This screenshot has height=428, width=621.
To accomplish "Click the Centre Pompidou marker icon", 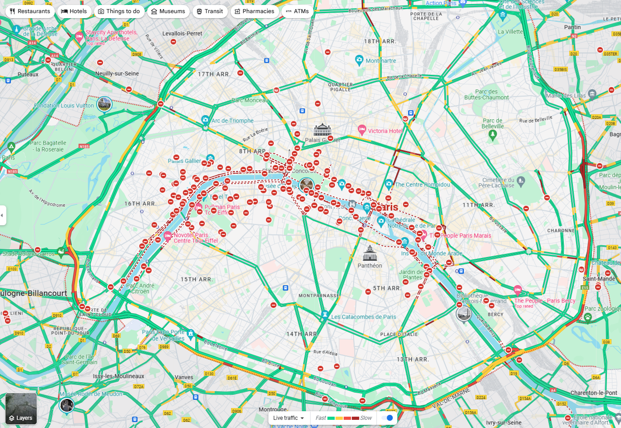I will (x=389, y=184).
